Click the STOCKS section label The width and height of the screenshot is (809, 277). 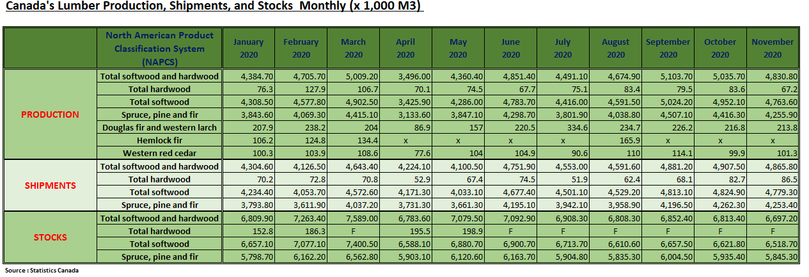click(50, 237)
